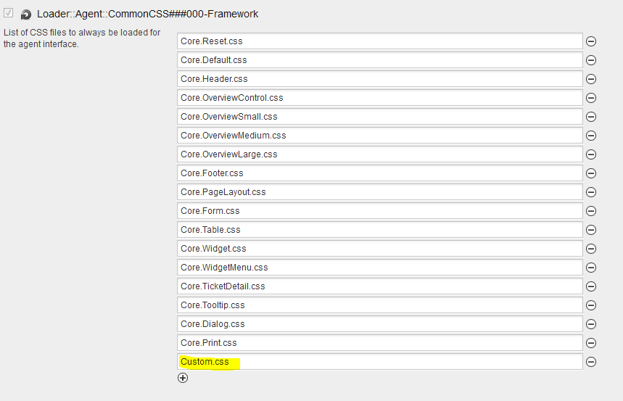Image resolution: width=623 pixels, height=401 pixels.
Task: Add a new CSS file entry
Action: pyautogui.click(x=183, y=378)
